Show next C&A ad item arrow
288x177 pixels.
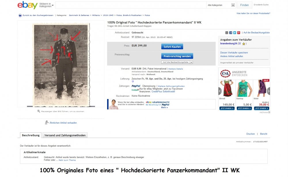click(x=268, y=91)
